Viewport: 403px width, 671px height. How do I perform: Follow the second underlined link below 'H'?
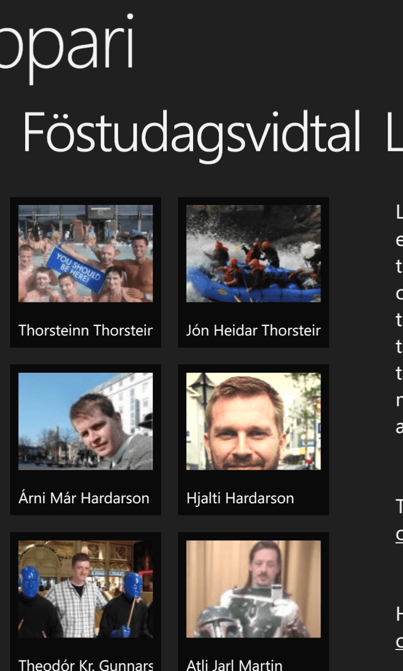(x=399, y=642)
